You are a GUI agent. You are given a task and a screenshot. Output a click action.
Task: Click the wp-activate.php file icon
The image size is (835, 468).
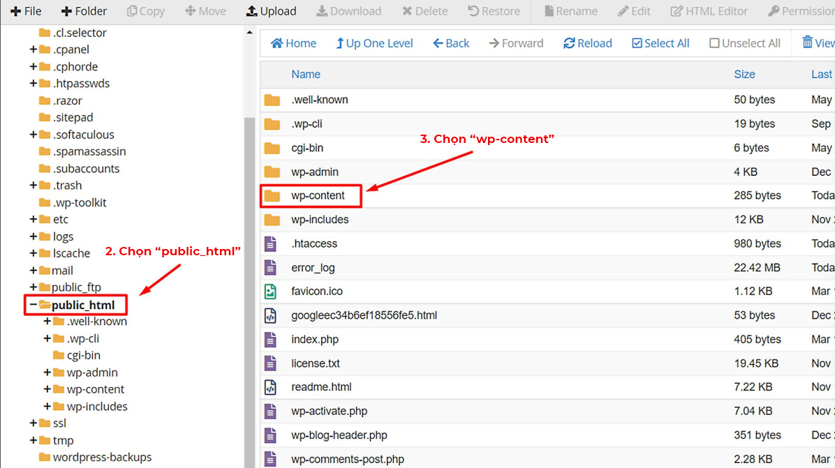270,411
